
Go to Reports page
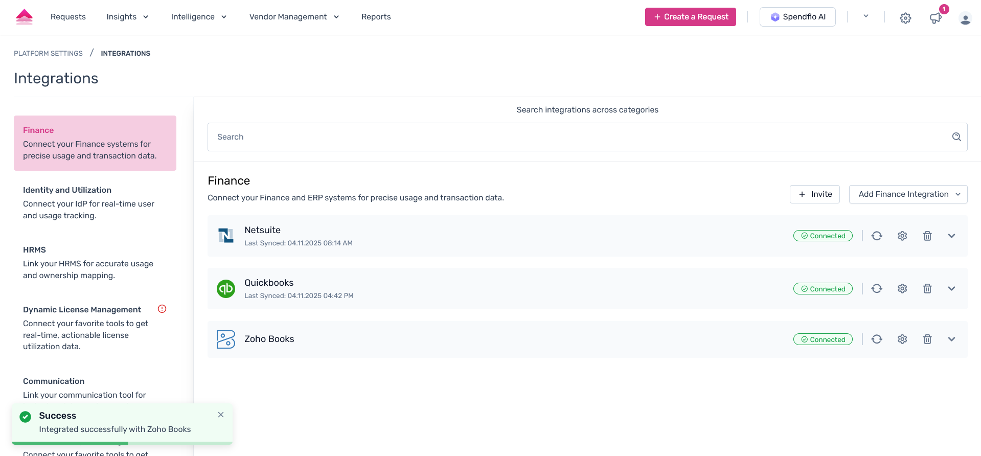pyautogui.click(x=376, y=17)
